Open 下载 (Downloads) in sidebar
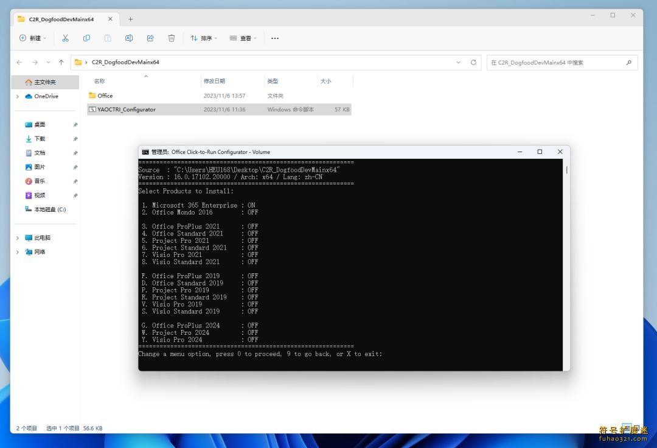The height and width of the screenshot is (448, 657). (40, 139)
